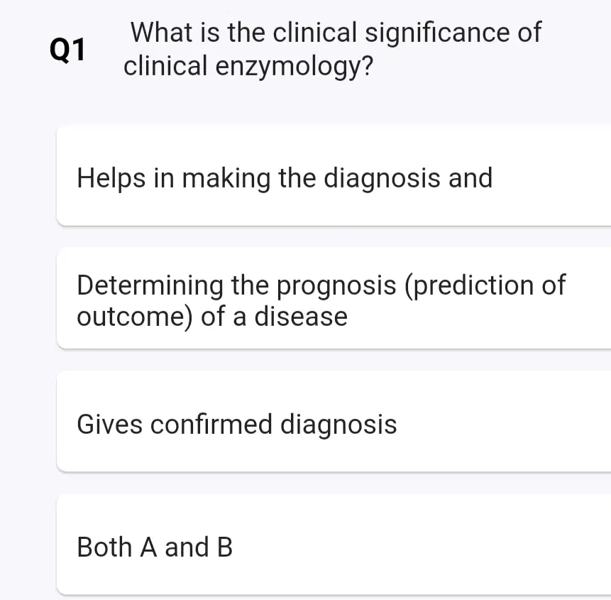
Task: Mark 'Gives confirmed diagnosis' as your answer
Action: (x=334, y=422)
